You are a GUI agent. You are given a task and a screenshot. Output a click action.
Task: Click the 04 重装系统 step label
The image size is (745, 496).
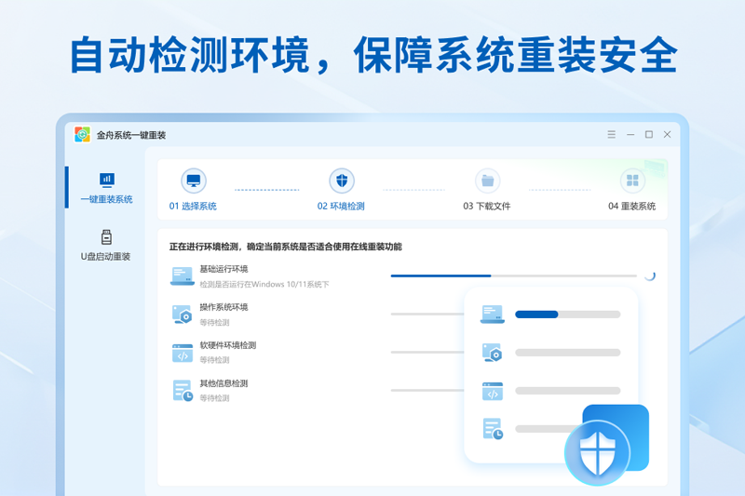[x=632, y=207]
